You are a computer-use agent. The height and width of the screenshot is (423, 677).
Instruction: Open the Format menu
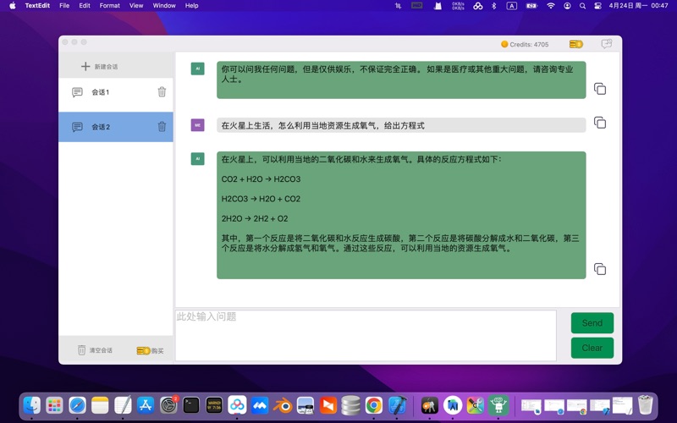point(109,6)
